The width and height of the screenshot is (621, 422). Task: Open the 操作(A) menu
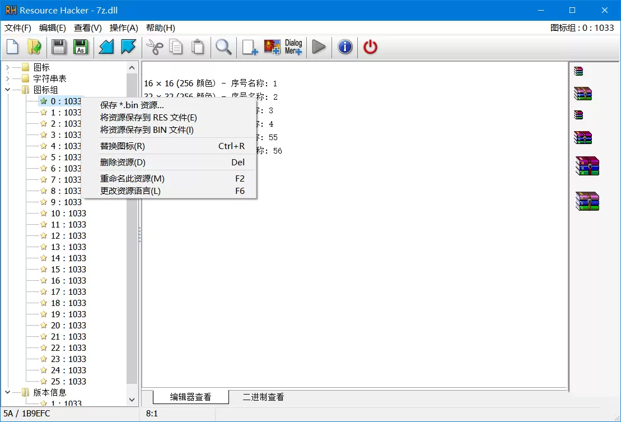(124, 27)
